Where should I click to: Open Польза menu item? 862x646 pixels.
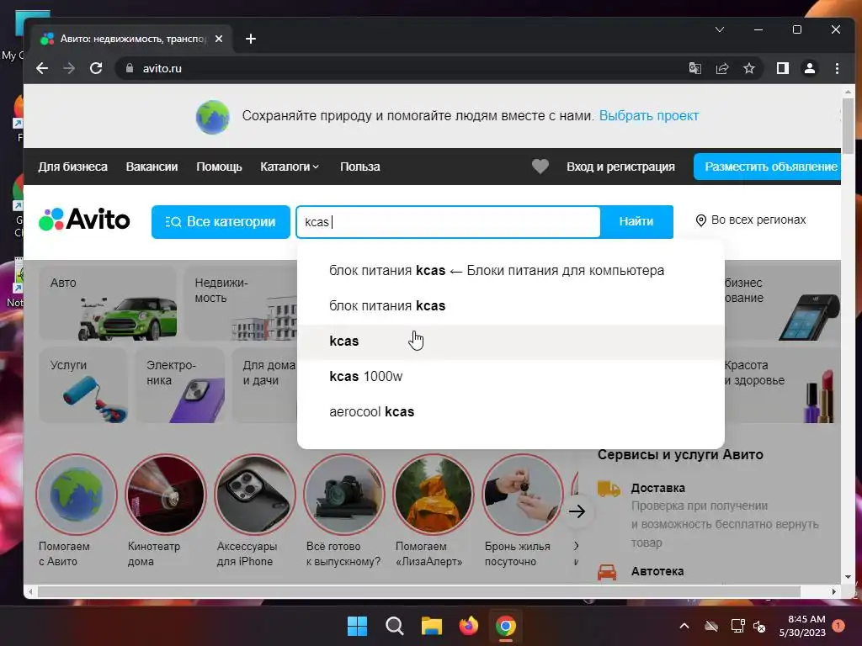pos(360,167)
